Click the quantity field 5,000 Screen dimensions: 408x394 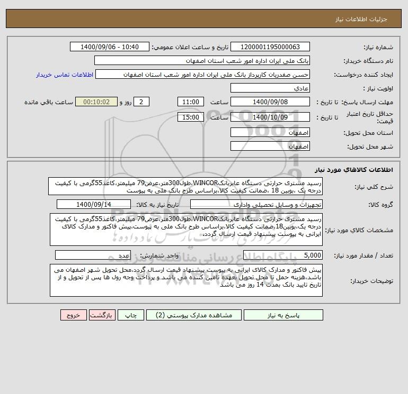point(283,255)
